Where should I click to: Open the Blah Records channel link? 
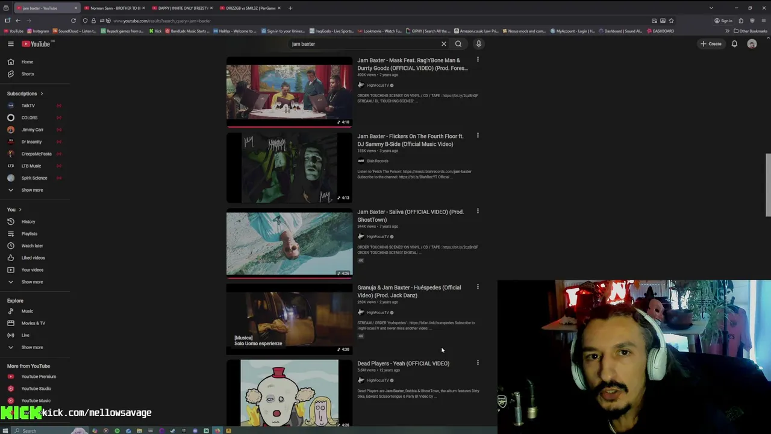(377, 161)
